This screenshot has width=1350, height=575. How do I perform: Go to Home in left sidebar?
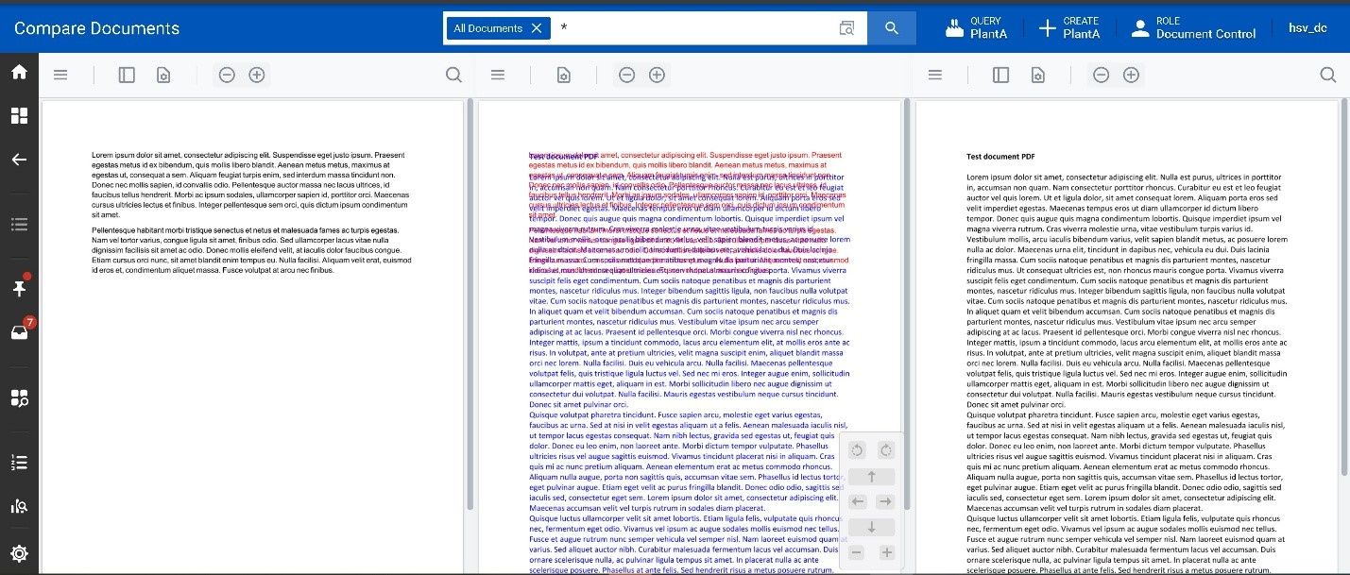click(x=19, y=72)
